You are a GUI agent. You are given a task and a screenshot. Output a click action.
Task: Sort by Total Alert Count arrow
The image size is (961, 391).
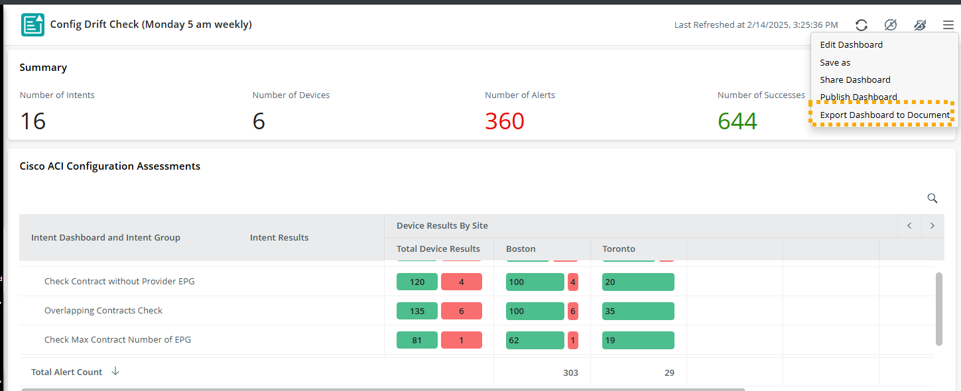pyautogui.click(x=115, y=371)
